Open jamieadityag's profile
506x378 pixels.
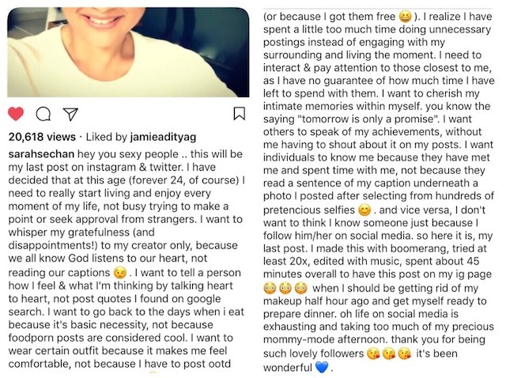[161, 137]
